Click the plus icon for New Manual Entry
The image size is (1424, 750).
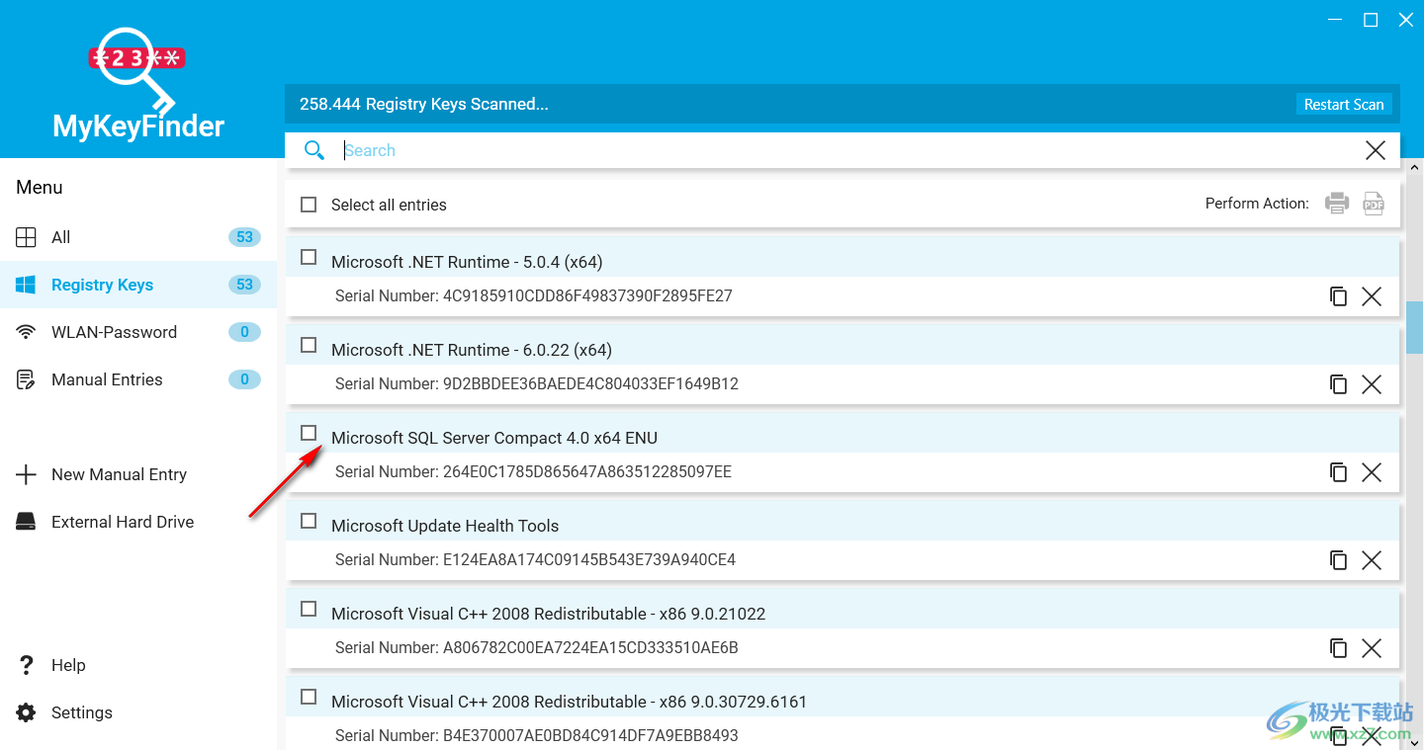pyautogui.click(x=26, y=474)
